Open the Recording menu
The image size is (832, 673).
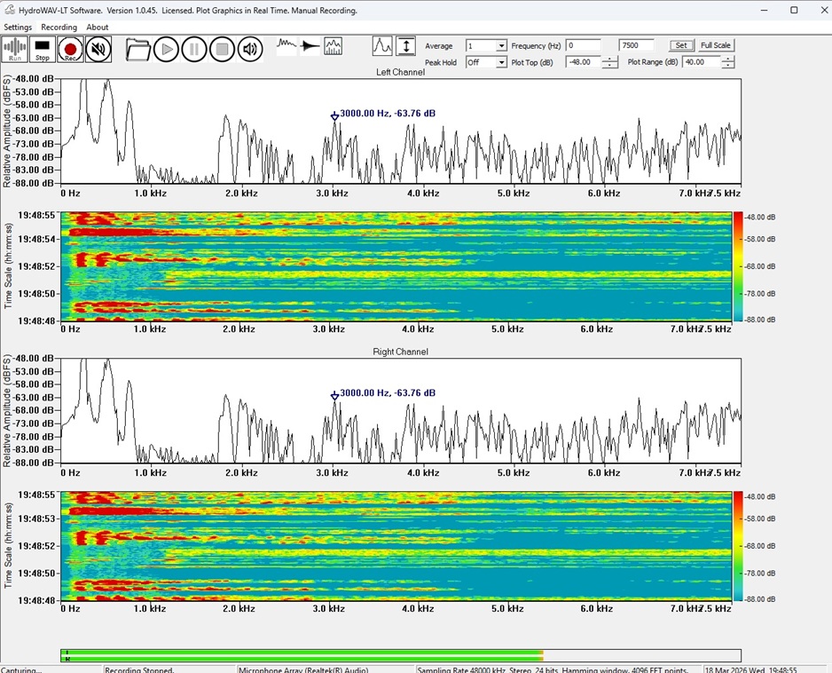tap(59, 28)
